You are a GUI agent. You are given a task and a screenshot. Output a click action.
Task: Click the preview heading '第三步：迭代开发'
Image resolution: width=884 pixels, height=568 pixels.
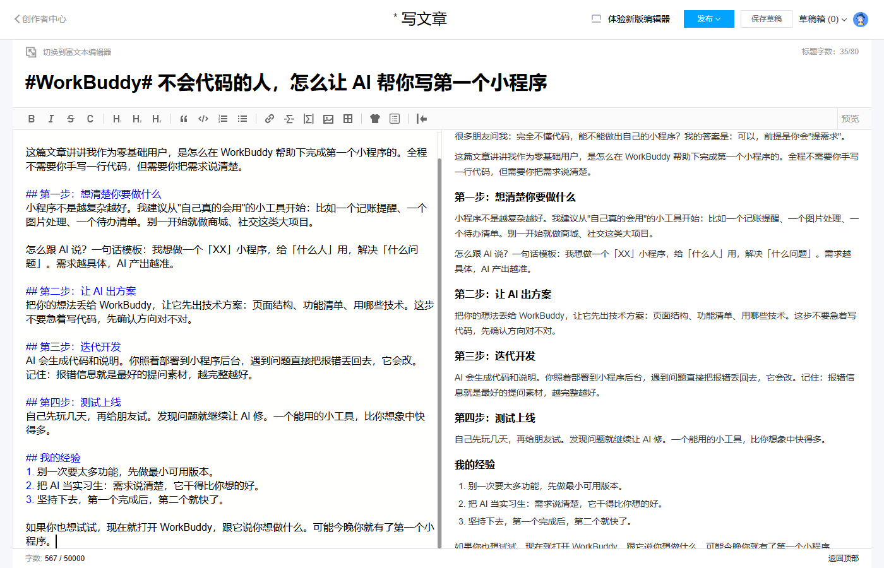click(495, 357)
